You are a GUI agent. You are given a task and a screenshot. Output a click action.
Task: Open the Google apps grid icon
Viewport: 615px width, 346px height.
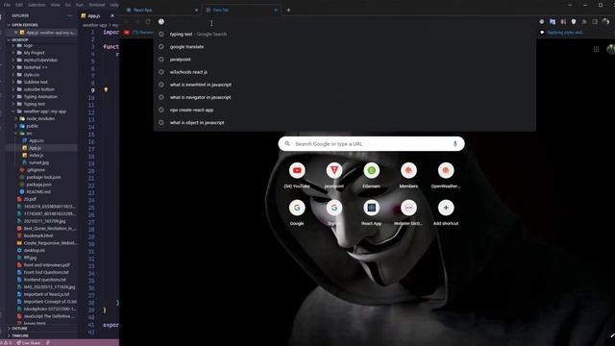pos(596,49)
